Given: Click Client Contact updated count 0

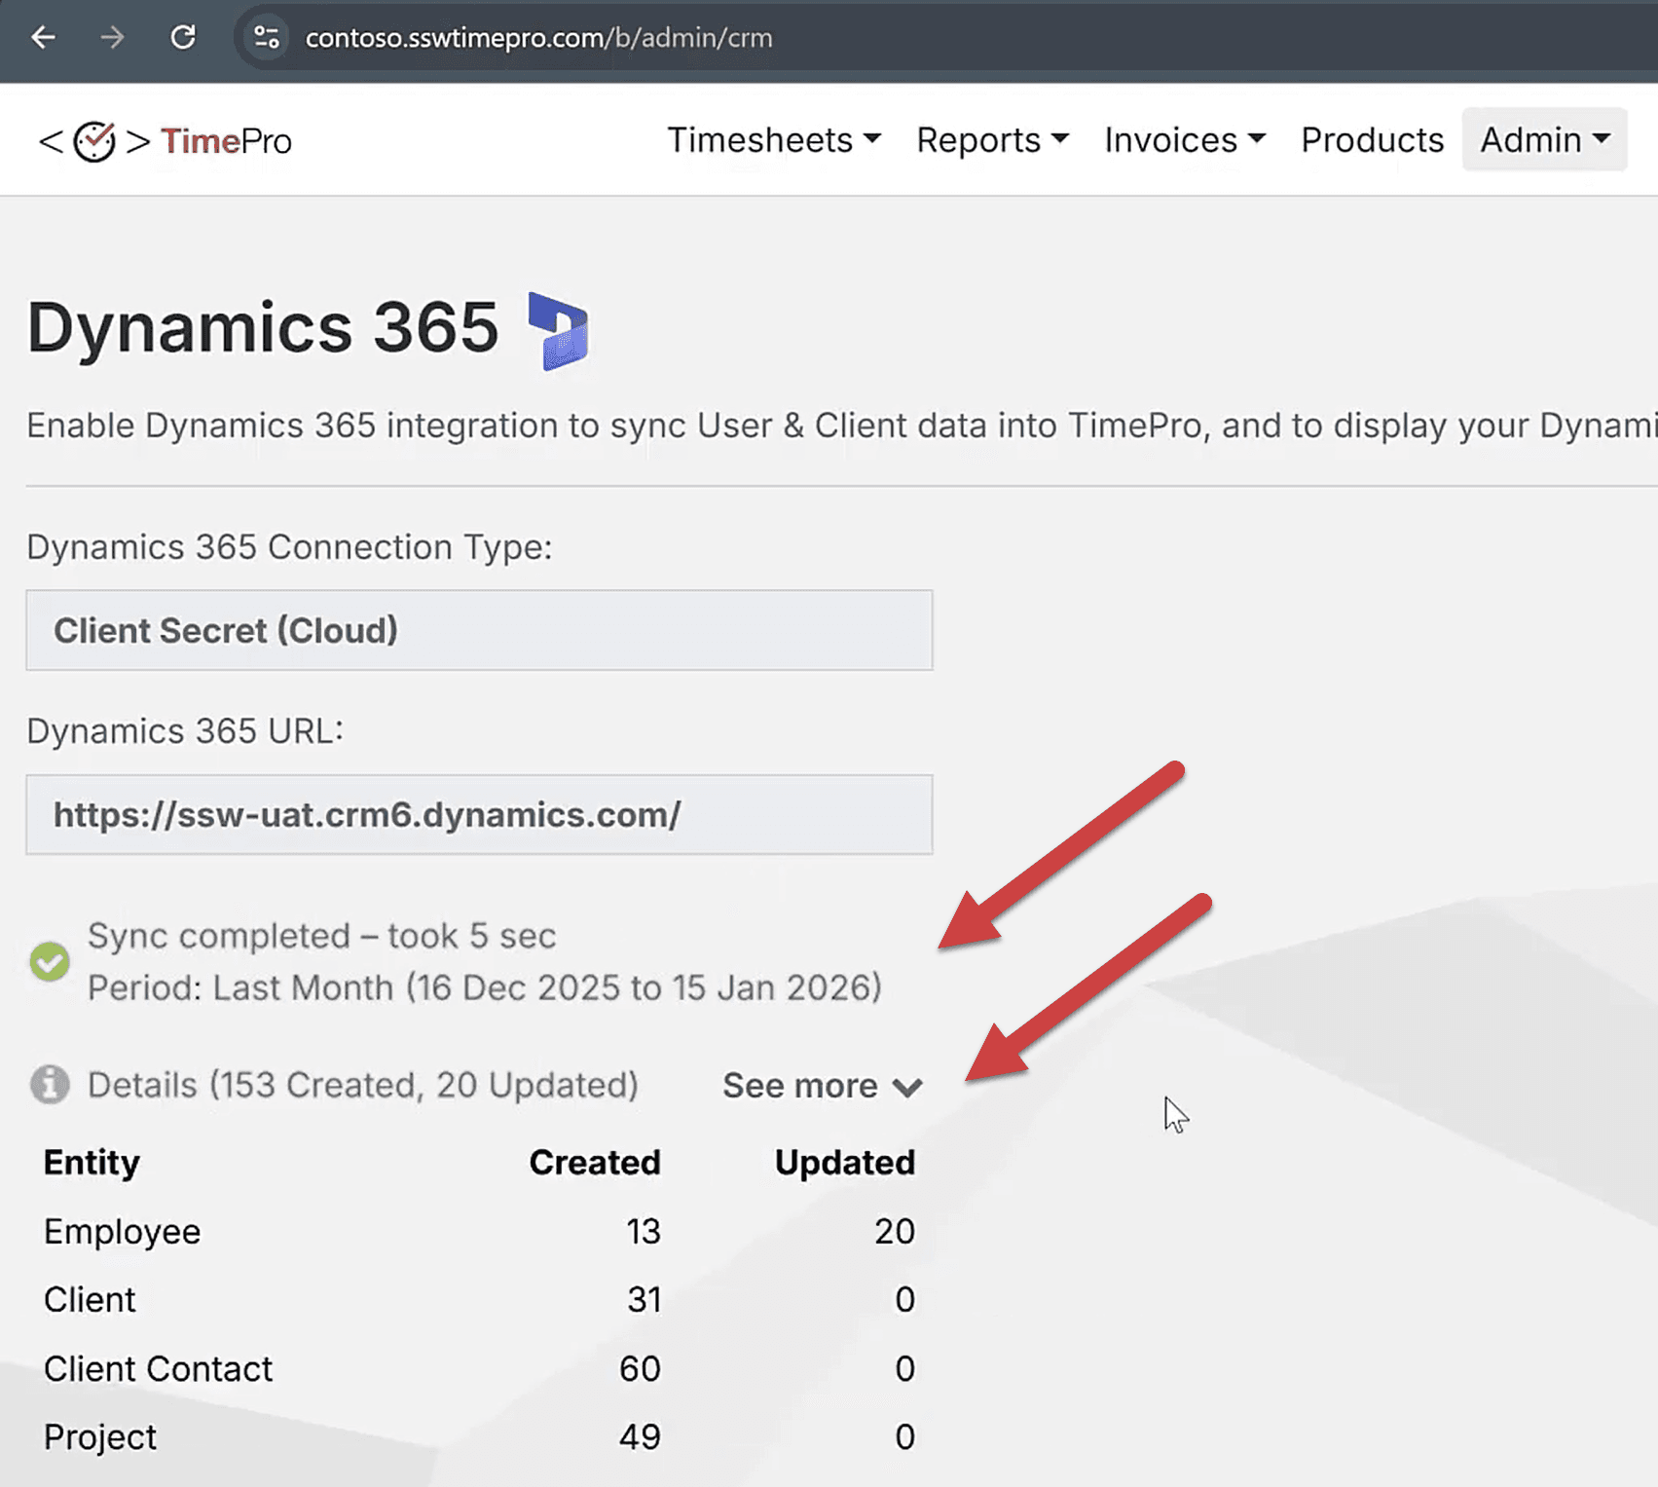Looking at the screenshot, I should tap(905, 1369).
